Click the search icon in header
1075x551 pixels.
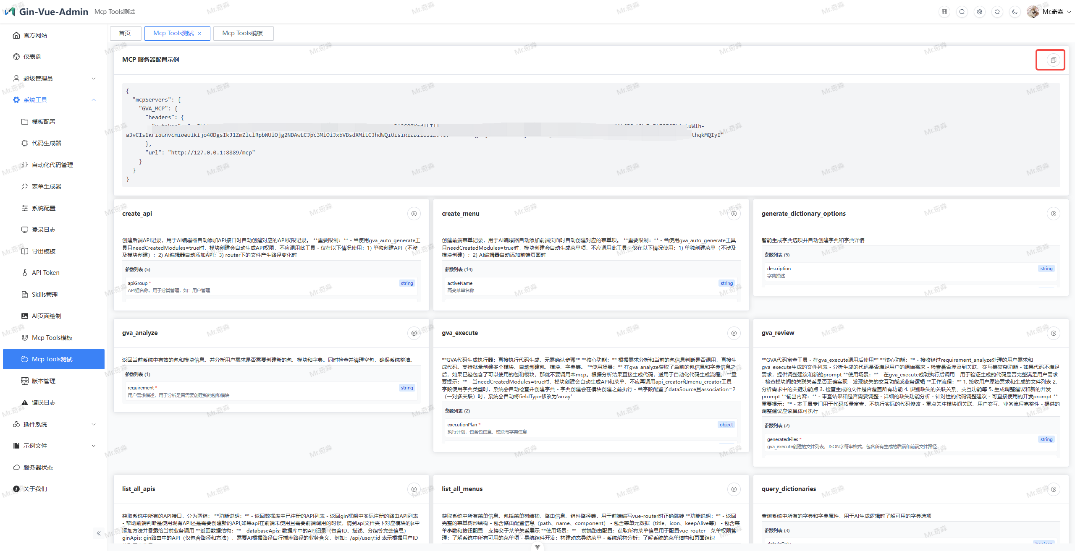962,12
